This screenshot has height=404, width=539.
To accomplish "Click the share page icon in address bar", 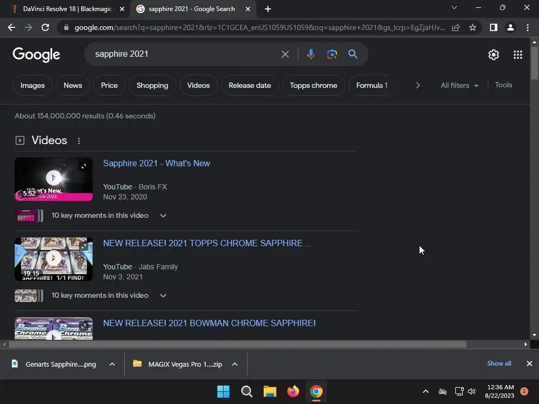I will click(456, 27).
